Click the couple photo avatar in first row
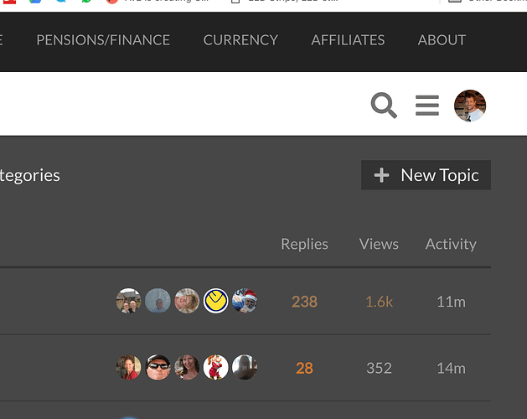Viewport: 527px width, 419px height. pyautogui.click(x=128, y=301)
